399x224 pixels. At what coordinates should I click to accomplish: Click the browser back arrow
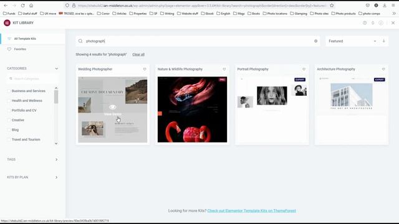pos(6,6)
